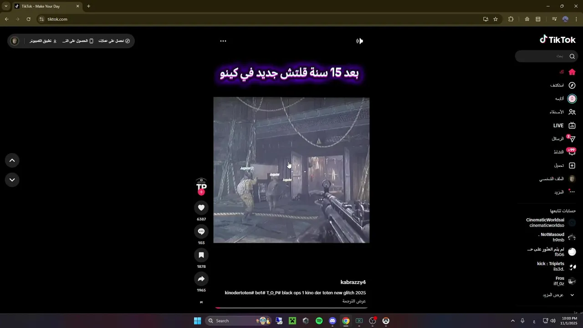This screenshot has height=328, width=583.
Task: Open the TP creator avatar
Action: coord(201,185)
